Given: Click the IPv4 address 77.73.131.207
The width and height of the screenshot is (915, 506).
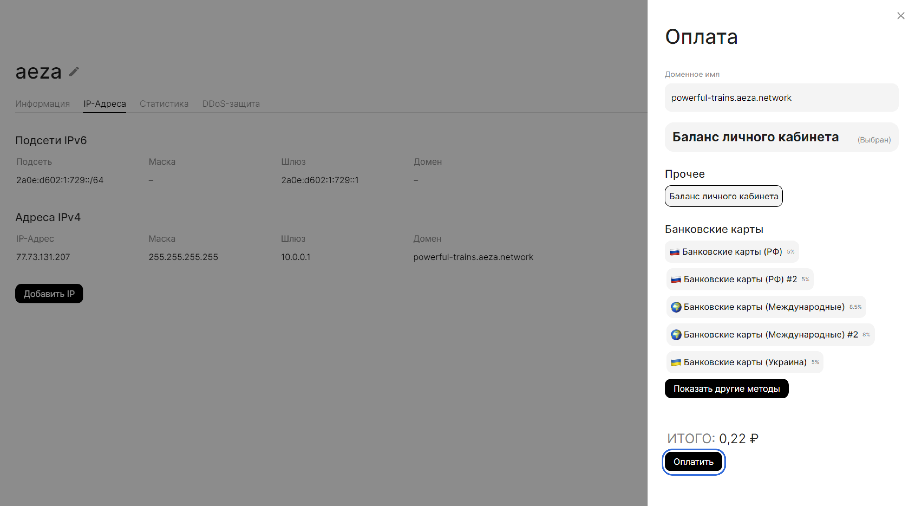Looking at the screenshot, I should click(43, 257).
